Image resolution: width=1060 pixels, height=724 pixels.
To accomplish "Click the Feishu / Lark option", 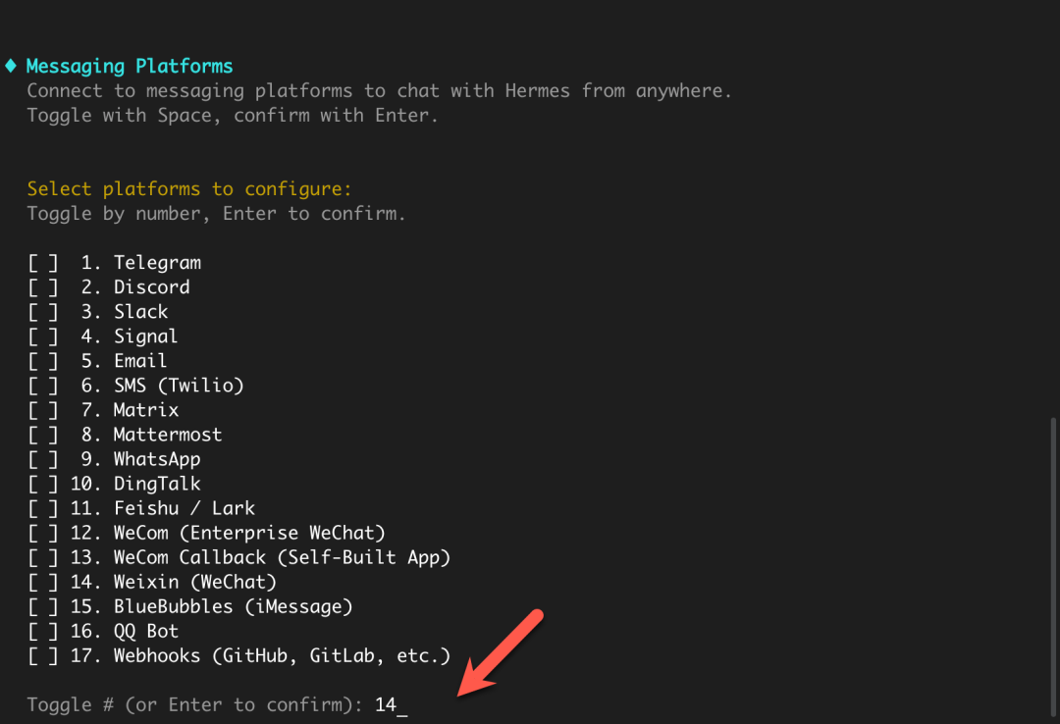I will pyautogui.click(x=184, y=508).
